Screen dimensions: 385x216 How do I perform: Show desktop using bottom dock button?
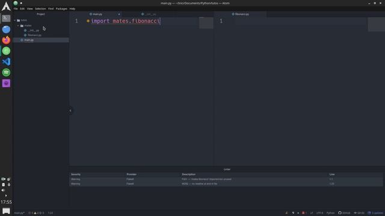[x=6, y=211]
